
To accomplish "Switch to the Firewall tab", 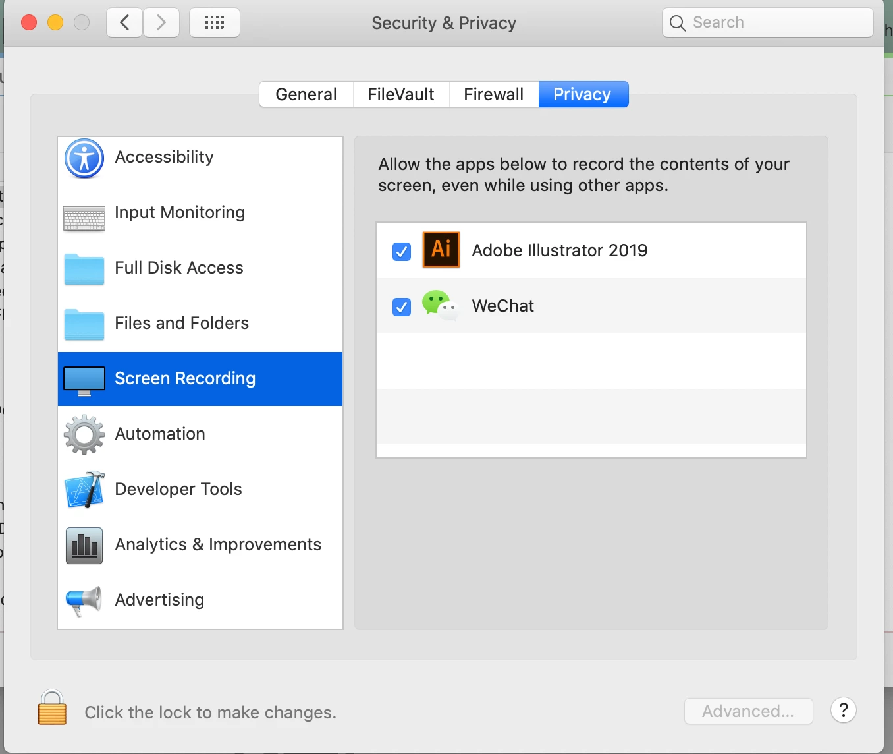I will point(494,94).
